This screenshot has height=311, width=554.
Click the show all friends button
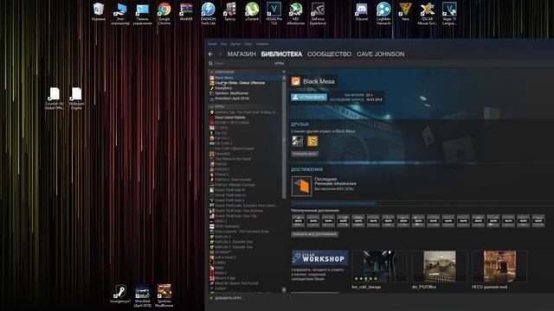pos(305,154)
